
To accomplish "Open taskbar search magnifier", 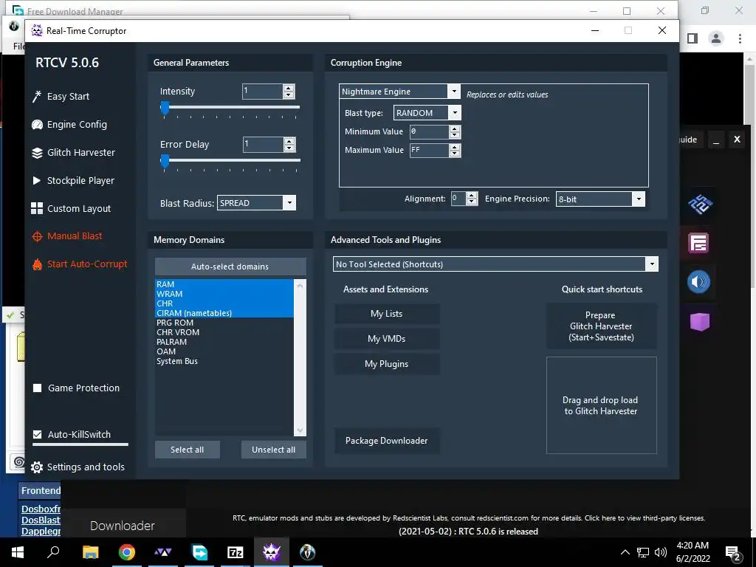I will pos(53,552).
